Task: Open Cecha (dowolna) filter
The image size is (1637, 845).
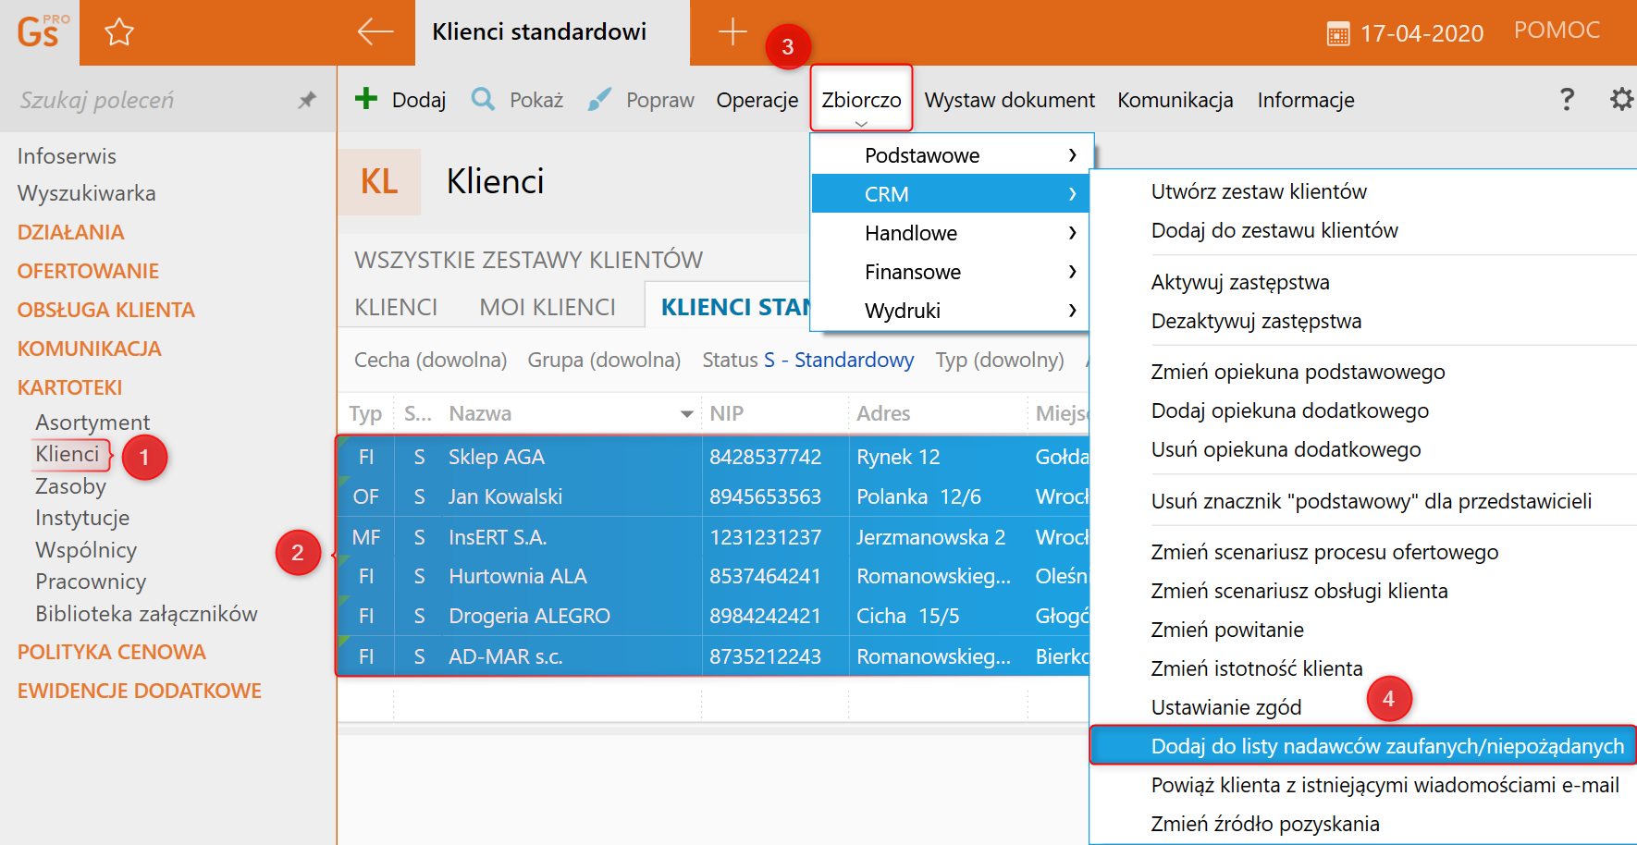Action: pyautogui.click(x=430, y=360)
